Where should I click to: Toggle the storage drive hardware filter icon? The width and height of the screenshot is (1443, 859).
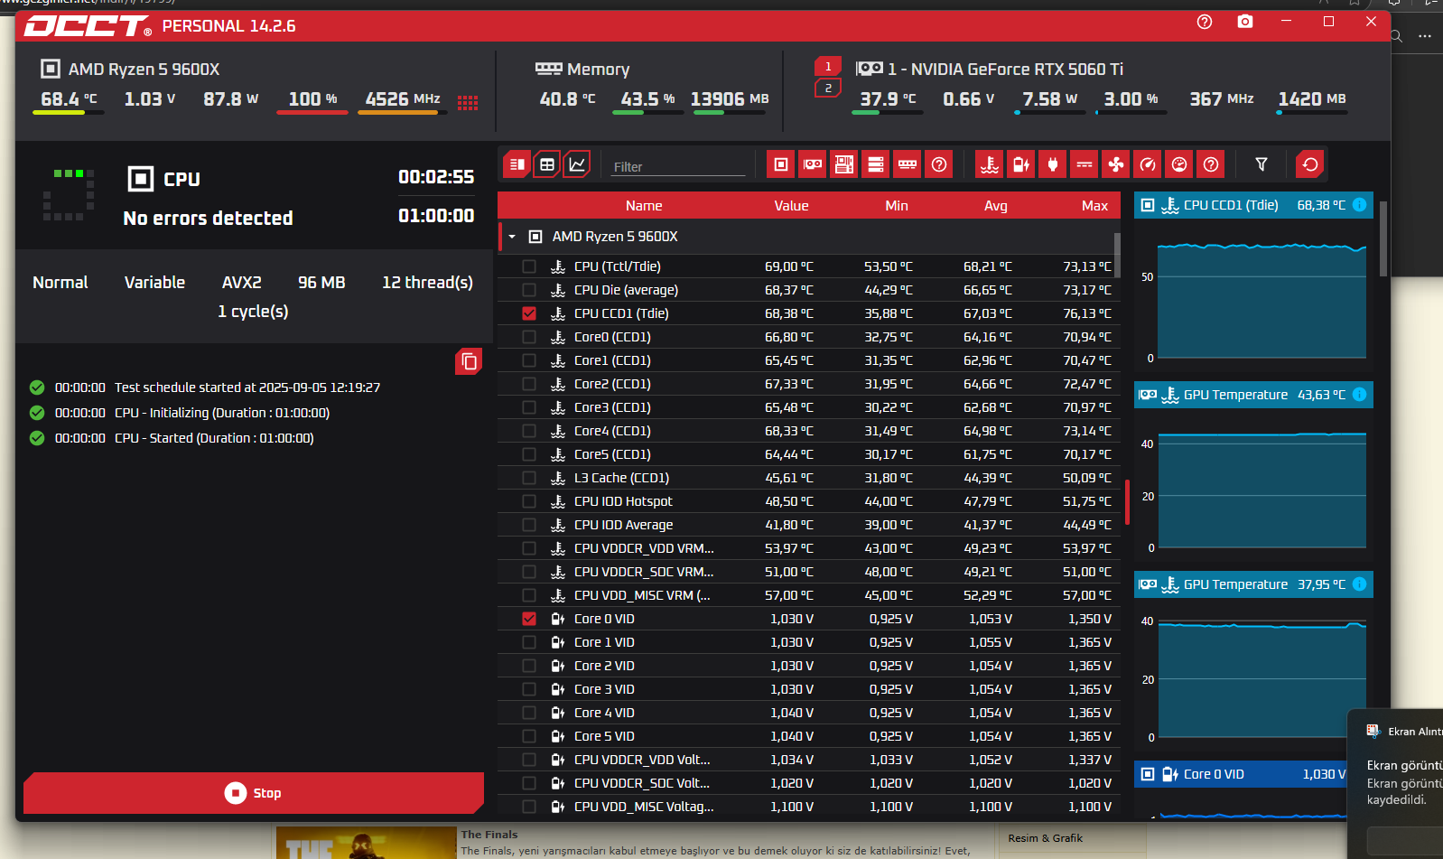point(876,164)
